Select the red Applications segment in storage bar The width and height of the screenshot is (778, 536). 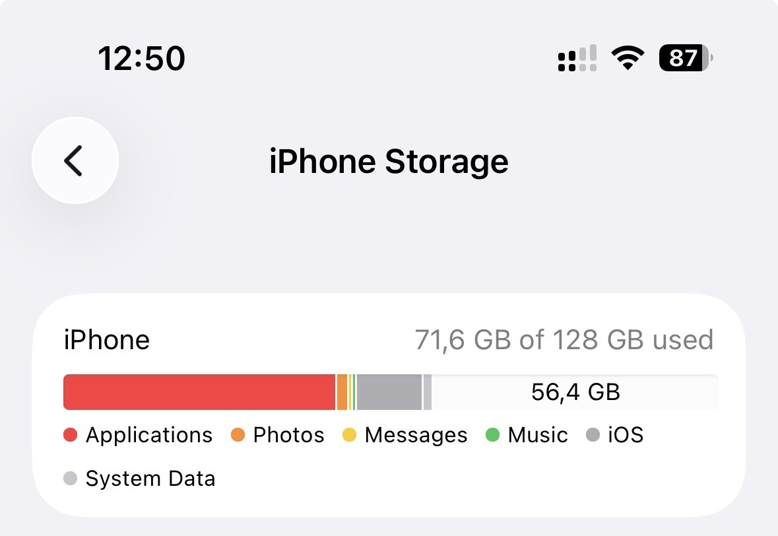click(199, 392)
